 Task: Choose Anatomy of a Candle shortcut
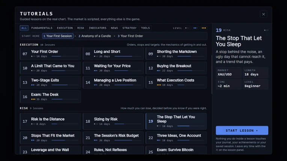tap(95, 36)
